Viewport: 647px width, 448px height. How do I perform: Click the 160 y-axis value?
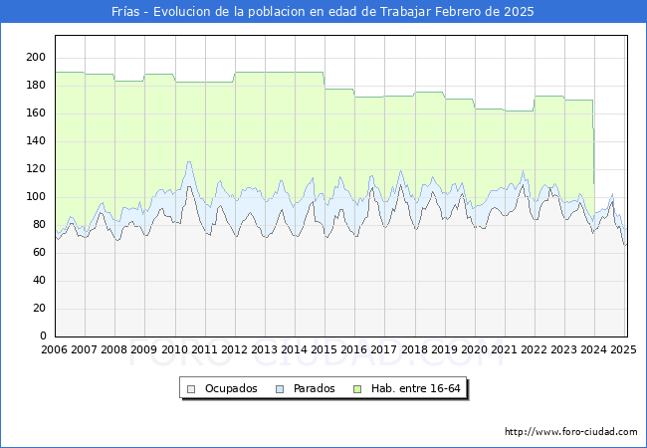(36, 113)
